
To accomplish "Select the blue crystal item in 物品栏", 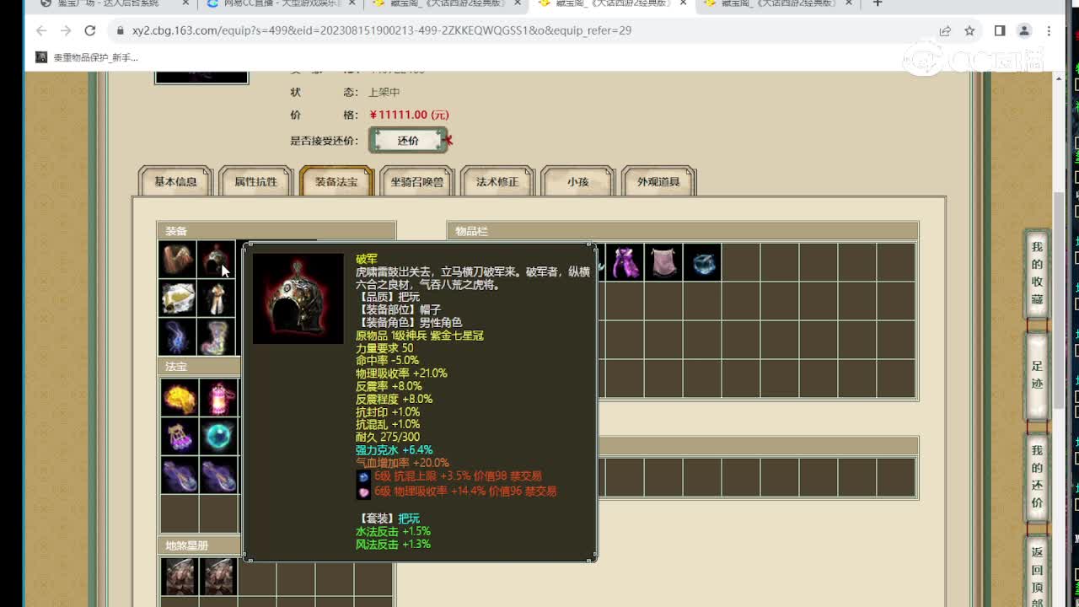I will coord(702,262).
